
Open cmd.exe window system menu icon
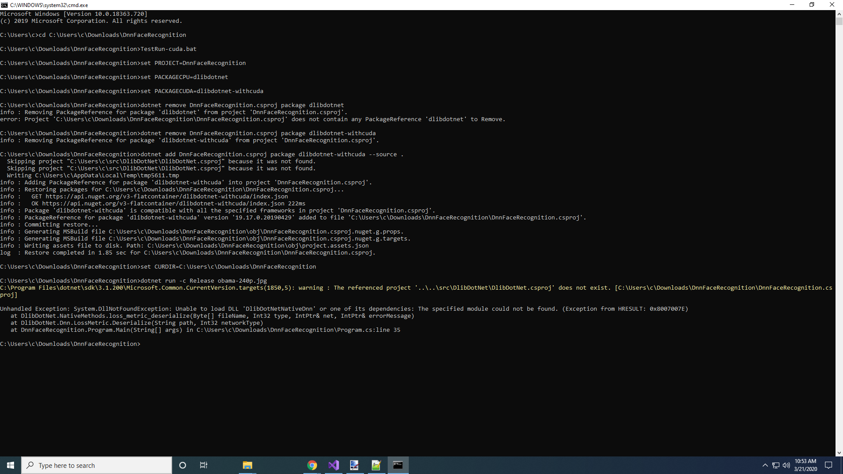(4, 5)
